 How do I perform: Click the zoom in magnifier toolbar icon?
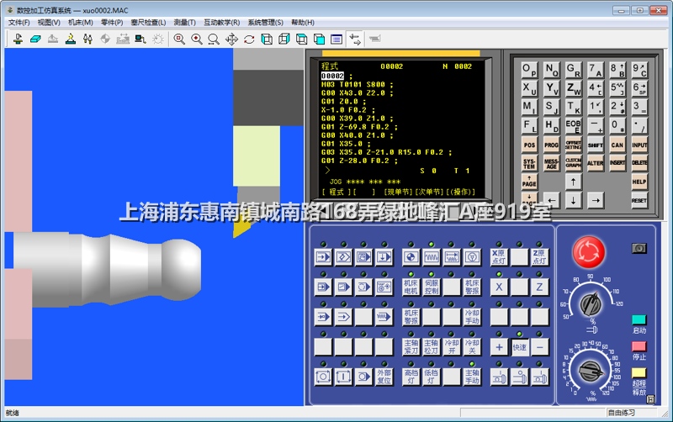point(197,39)
